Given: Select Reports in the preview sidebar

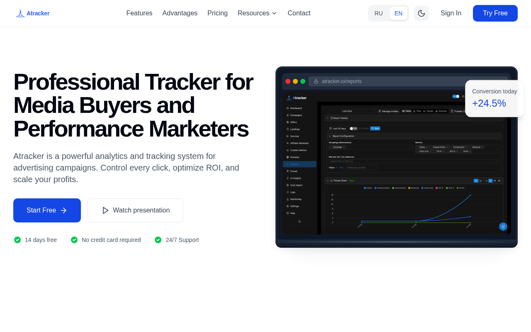Looking at the screenshot, I should click(x=300, y=164).
